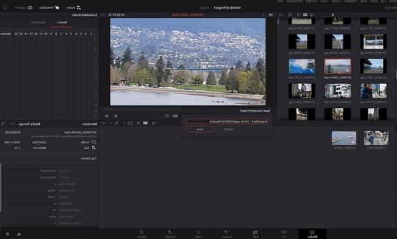Screen dimensions: 397x239
Task: Switch to the Edit page
Action: point(256,234)
